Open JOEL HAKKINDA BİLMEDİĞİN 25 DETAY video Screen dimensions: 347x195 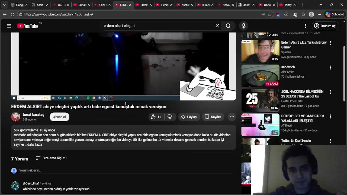click(x=302, y=94)
